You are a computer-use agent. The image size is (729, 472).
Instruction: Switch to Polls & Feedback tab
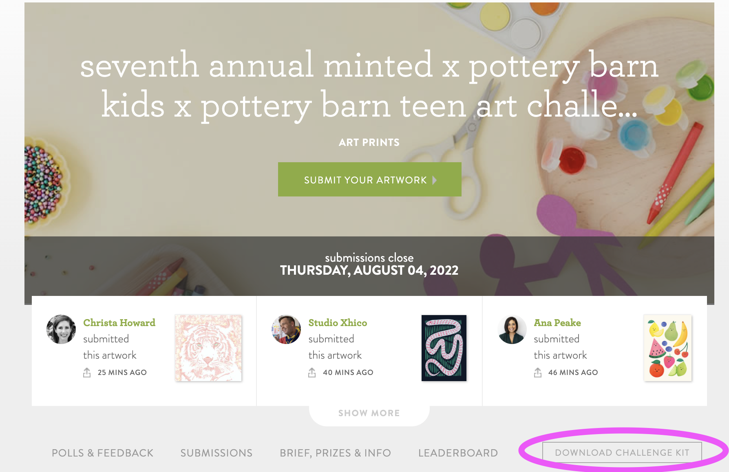pos(102,453)
